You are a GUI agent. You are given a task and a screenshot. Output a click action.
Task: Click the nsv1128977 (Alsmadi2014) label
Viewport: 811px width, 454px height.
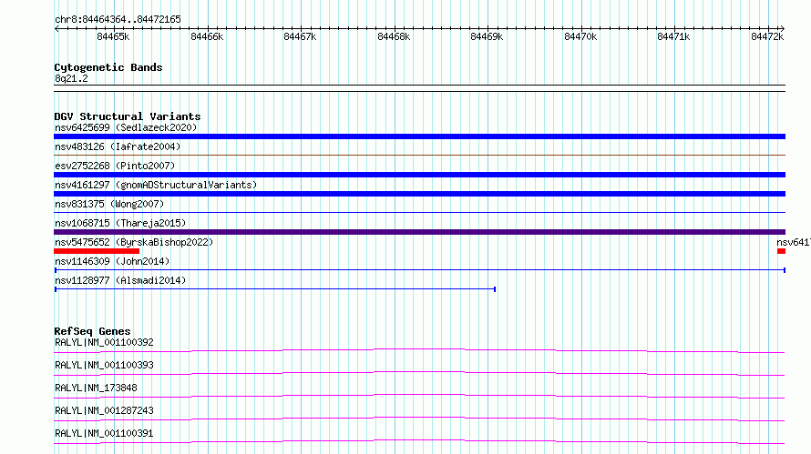click(x=120, y=280)
